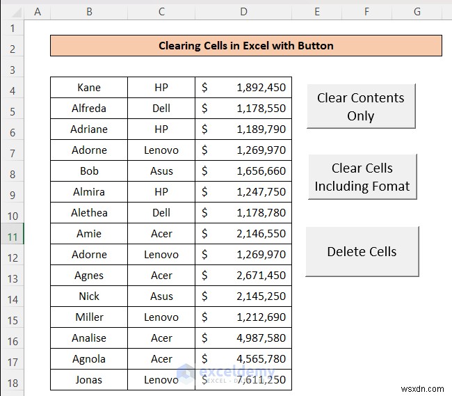Select the cell containing Agnola
The image size is (452, 396).
(89, 359)
